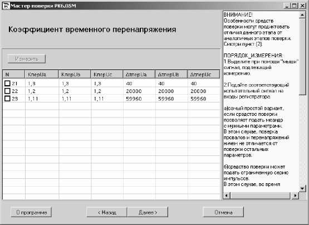Check the box for row 22

[x=7, y=91]
